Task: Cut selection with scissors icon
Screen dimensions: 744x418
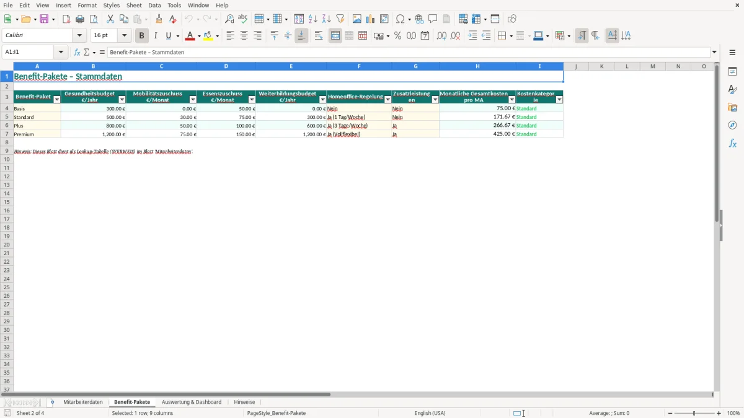Action: pos(110,19)
